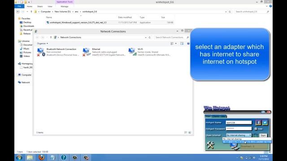Open the Twitter icon in Win Hotspot
Screen dimensions: 287x161
(x=265, y=123)
